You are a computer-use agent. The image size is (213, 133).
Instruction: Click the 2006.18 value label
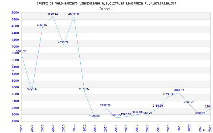coord(137,112)
